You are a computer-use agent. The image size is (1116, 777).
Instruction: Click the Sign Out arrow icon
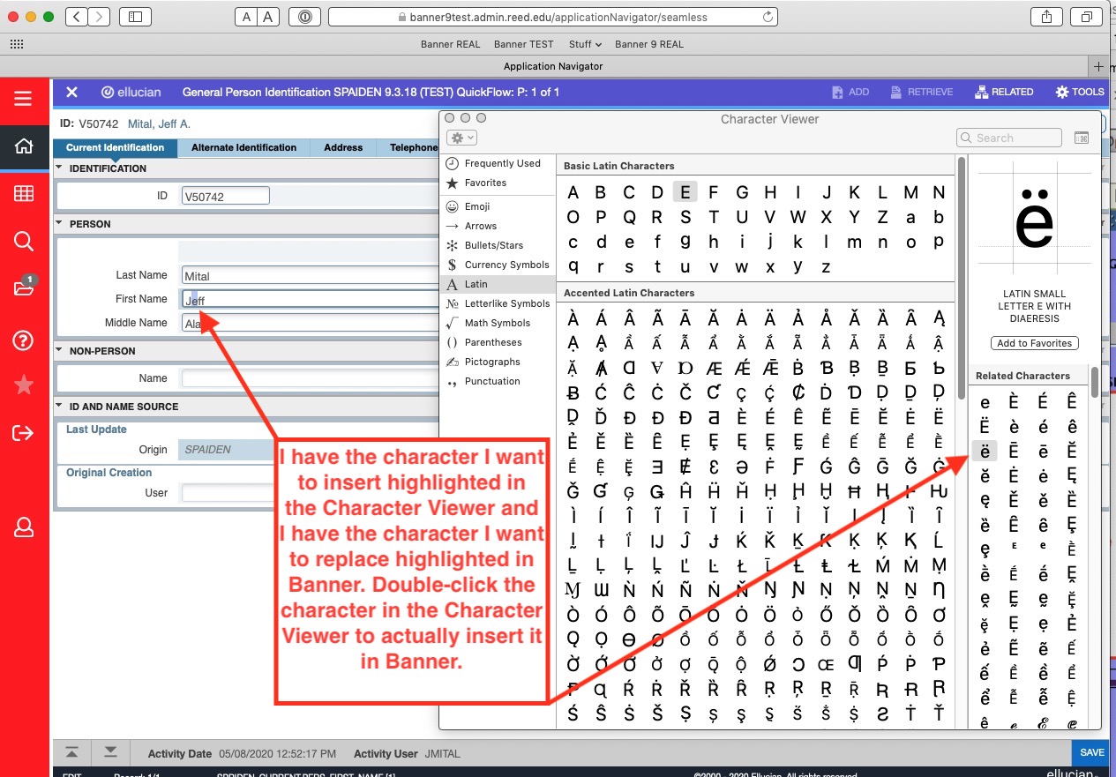(x=24, y=432)
